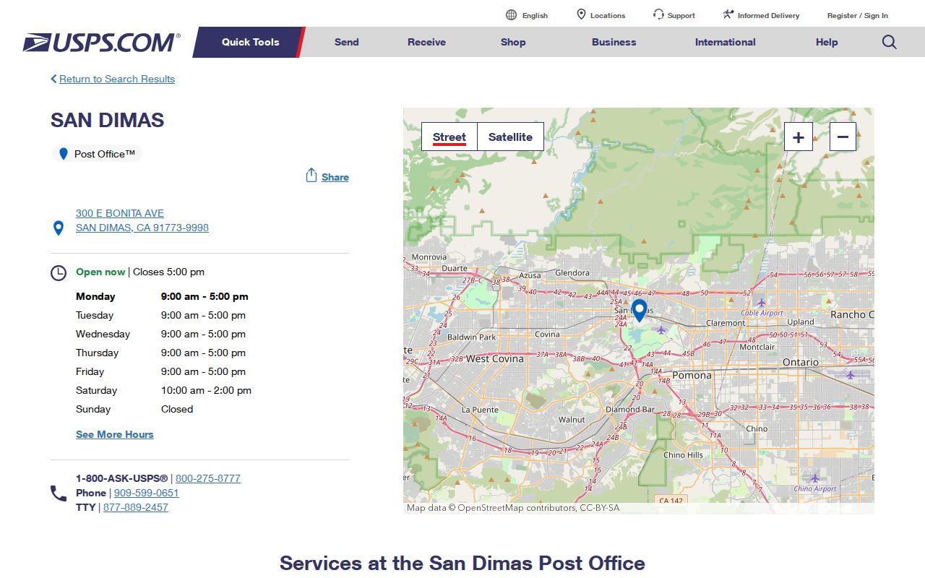Click TTY number 877-889-2457
The height and width of the screenshot is (578, 925).
136,507
